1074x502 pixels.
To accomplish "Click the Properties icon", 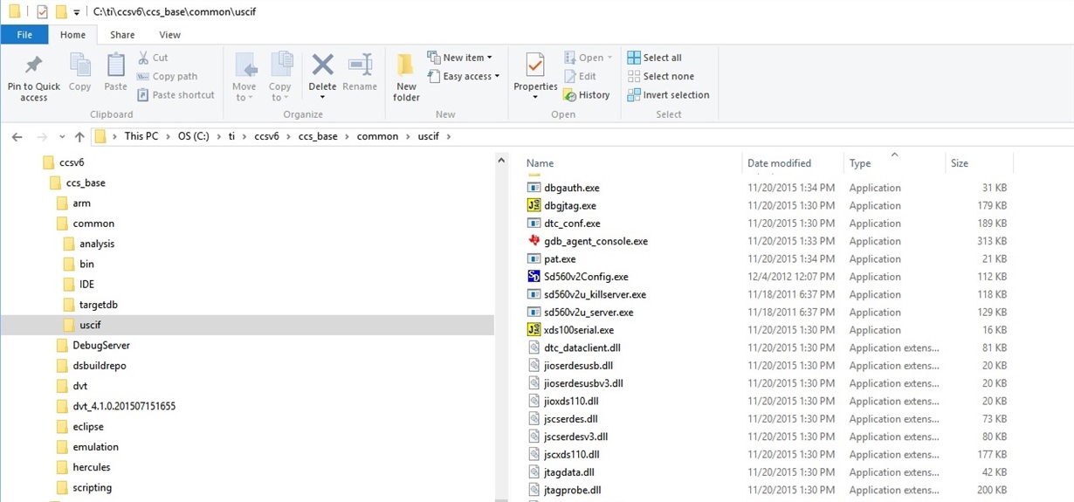I will click(535, 65).
